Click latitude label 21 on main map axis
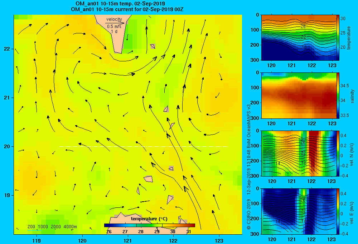Screen dimensions: 358x244 click(7, 98)
